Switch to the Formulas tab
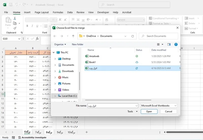 (x=58, y=12)
